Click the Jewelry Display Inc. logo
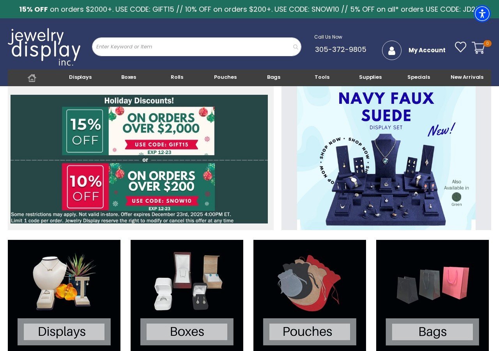 [44, 47]
